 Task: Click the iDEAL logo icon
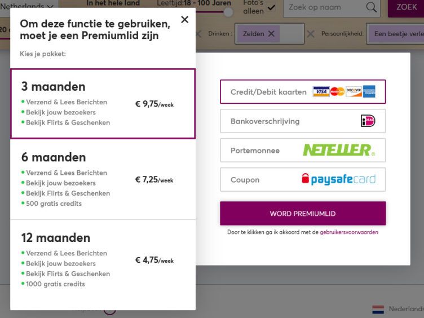(368, 121)
